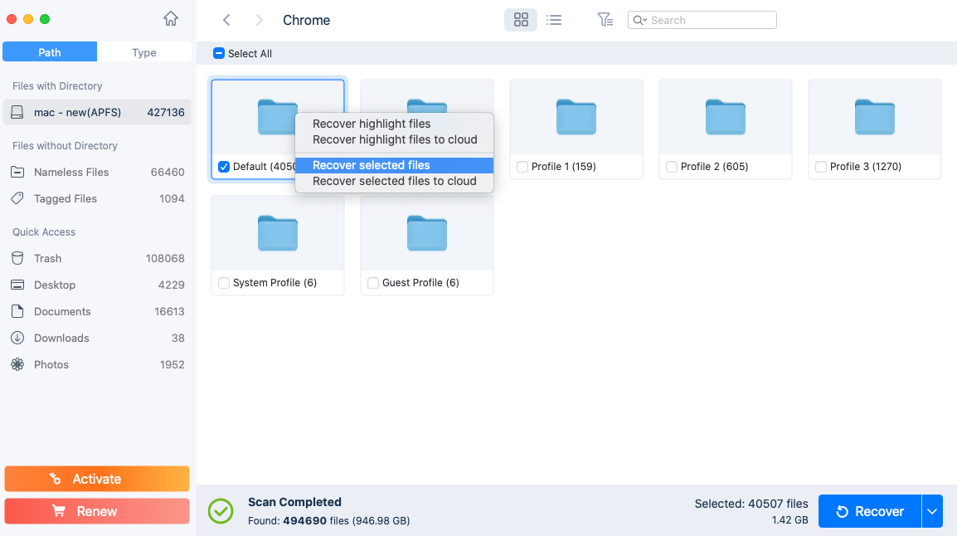Screen dimensions: 957x536
Task: Click the Photos flower icon
Action: click(17, 364)
